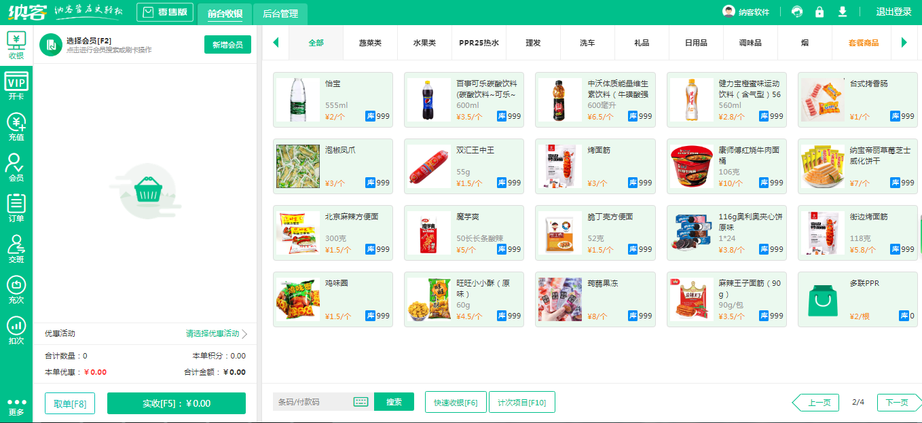
Task: Click the 取单[F8] button
Action: pos(70,403)
